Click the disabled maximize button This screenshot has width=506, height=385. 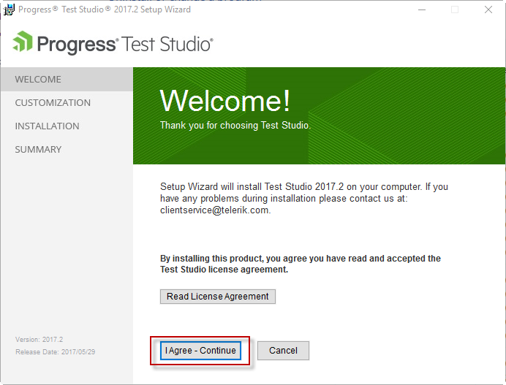pyautogui.click(x=455, y=9)
